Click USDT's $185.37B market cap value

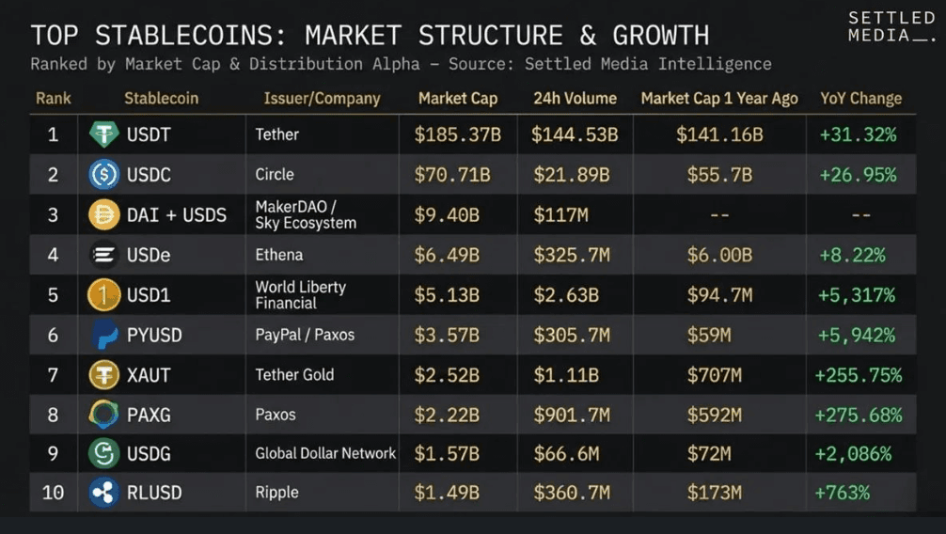coord(458,135)
